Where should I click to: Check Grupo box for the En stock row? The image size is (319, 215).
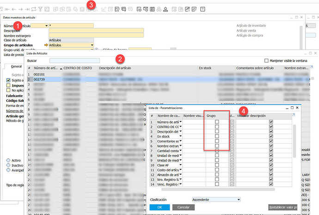[x=217, y=137]
